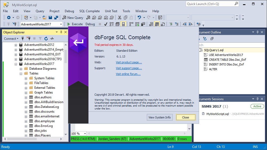Click the View System Info button
Viewport: 267px width, 150px height.
(160, 117)
